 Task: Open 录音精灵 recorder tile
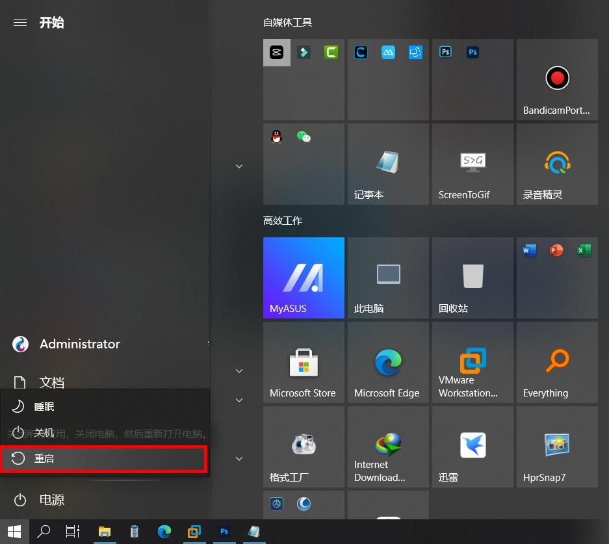click(557, 163)
